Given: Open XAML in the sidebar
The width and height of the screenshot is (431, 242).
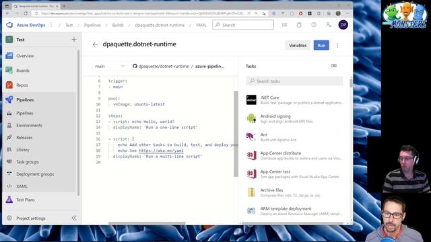Looking at the screenshot, I should [22, 186].
